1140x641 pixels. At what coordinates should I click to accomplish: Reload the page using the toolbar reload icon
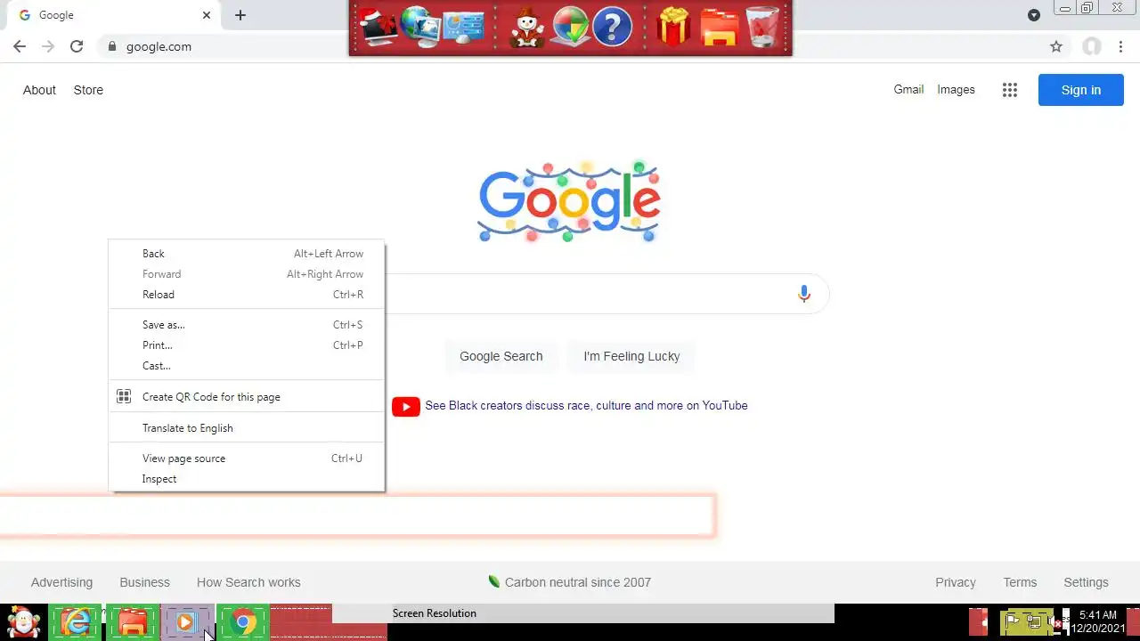(x=77, y=46)
